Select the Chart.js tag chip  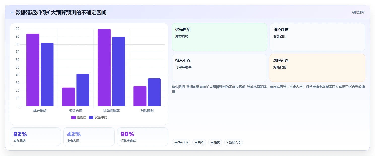coord(181,142)
